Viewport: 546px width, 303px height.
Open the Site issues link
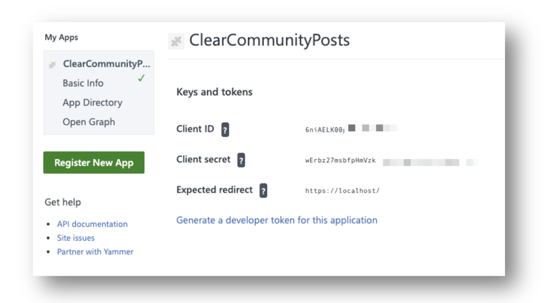coord(76,238)
